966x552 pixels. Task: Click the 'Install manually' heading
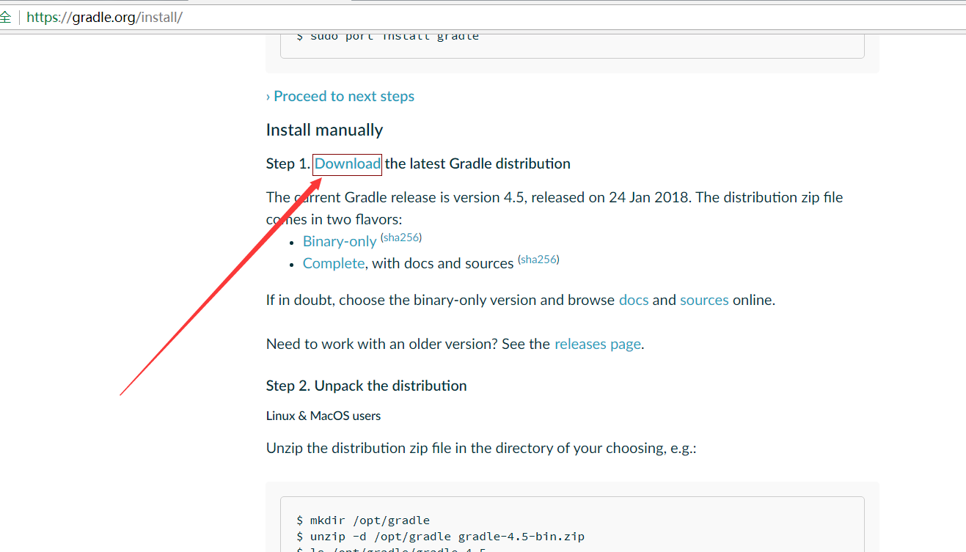(324, 130)
